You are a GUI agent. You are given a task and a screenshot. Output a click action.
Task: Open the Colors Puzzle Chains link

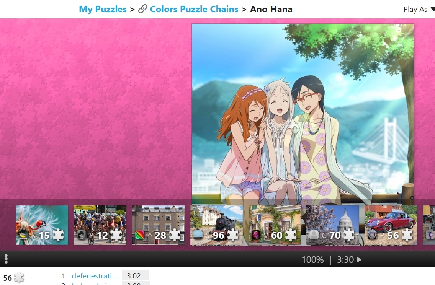194,9
